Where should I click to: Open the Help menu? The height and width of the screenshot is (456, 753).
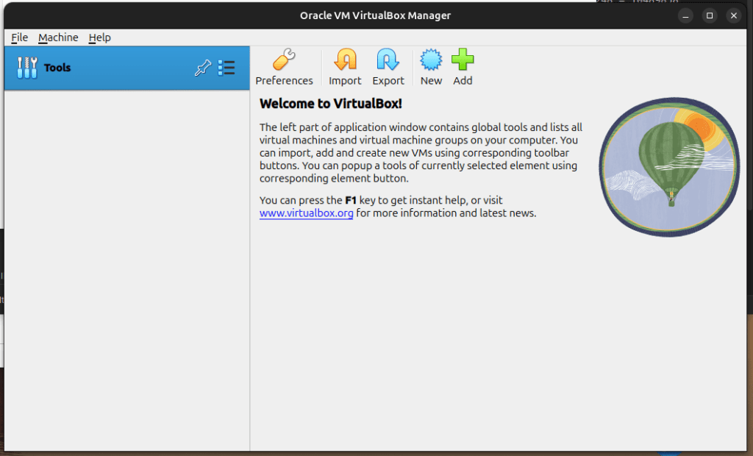coord(99,38)
